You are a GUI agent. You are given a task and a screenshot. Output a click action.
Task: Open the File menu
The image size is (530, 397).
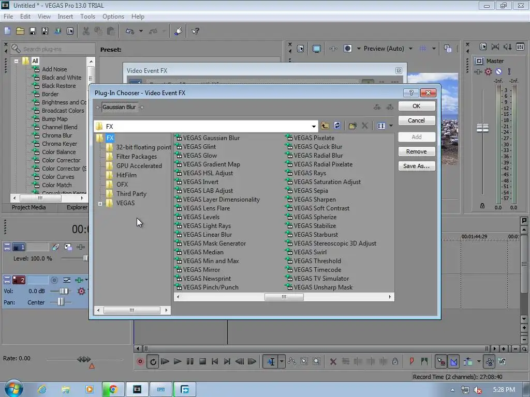(x=8, y=16)
